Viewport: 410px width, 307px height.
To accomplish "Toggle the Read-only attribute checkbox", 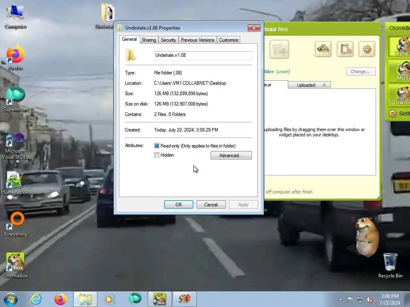I will (x=157, y=146).
